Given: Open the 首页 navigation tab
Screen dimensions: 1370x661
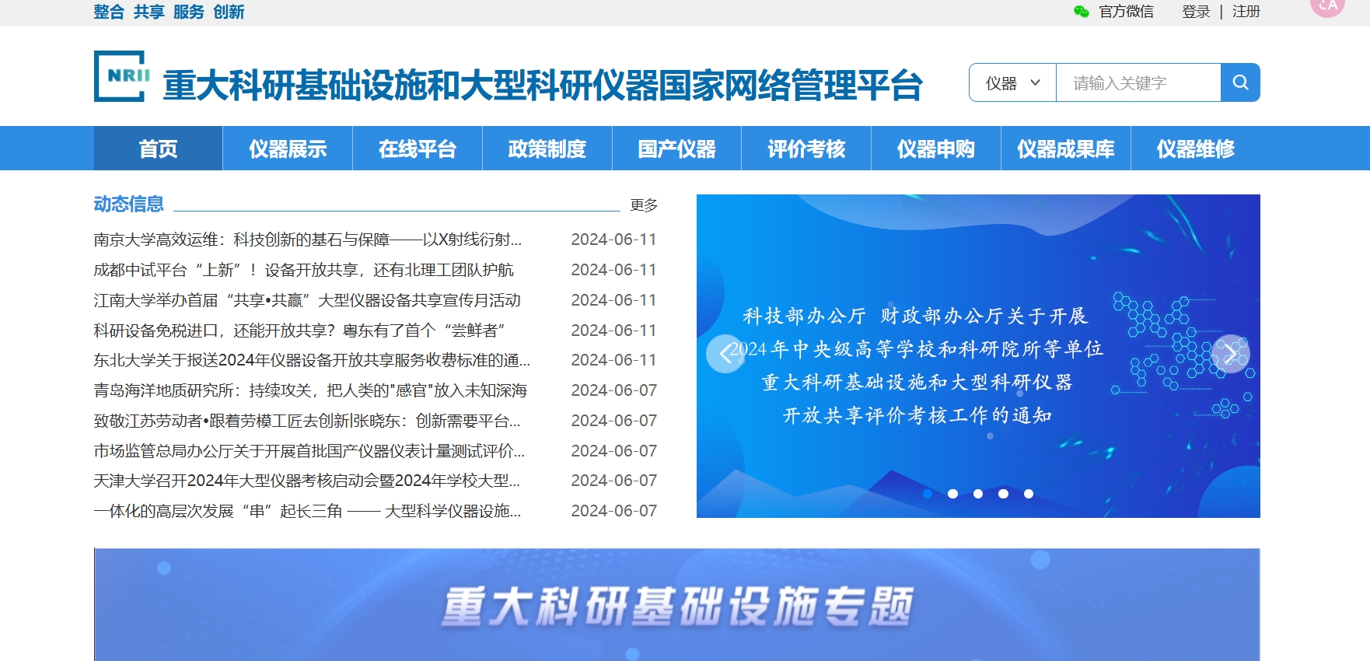Looking at the screenshot, I should tap(159, 149).
